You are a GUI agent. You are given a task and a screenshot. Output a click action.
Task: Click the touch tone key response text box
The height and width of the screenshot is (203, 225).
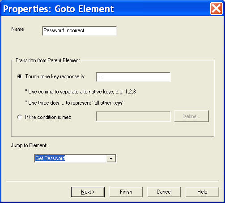point(133,77)
